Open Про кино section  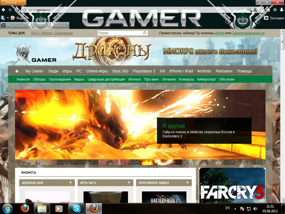pos(151,79)
